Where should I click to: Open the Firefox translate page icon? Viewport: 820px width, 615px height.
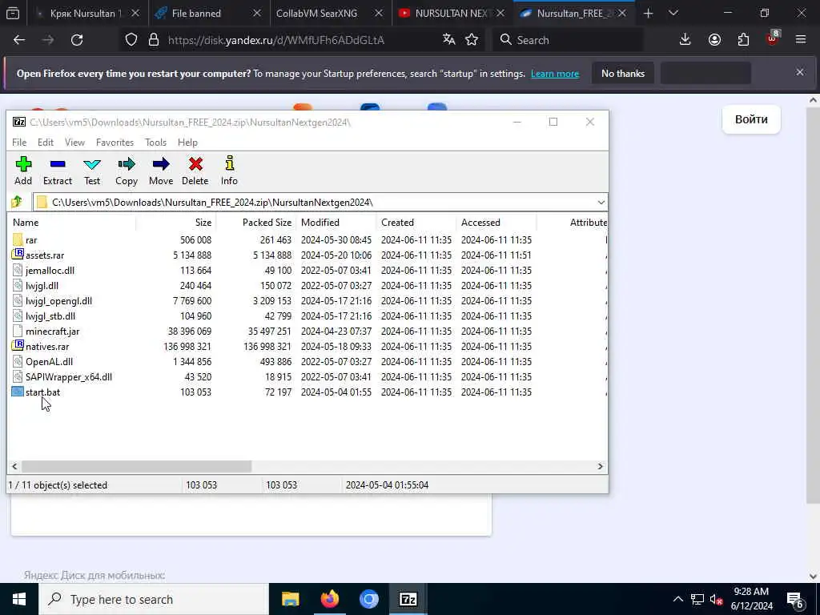[448, 39]
